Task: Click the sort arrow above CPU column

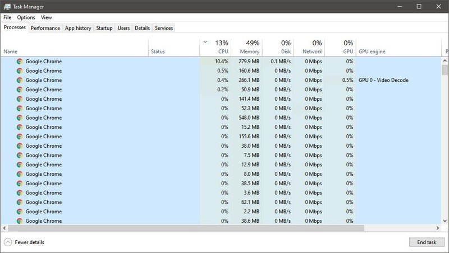Action: (205, 42)
